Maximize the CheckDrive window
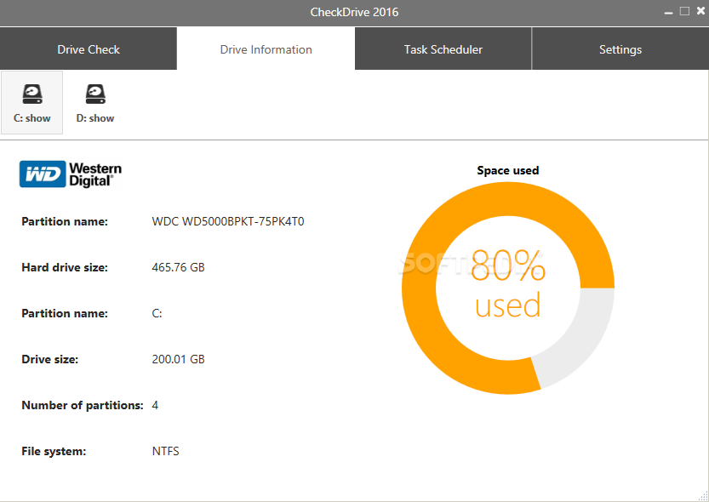The image size is (709, 502). [x=684, y=11]
